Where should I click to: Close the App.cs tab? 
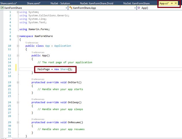[x=176, y=3]
